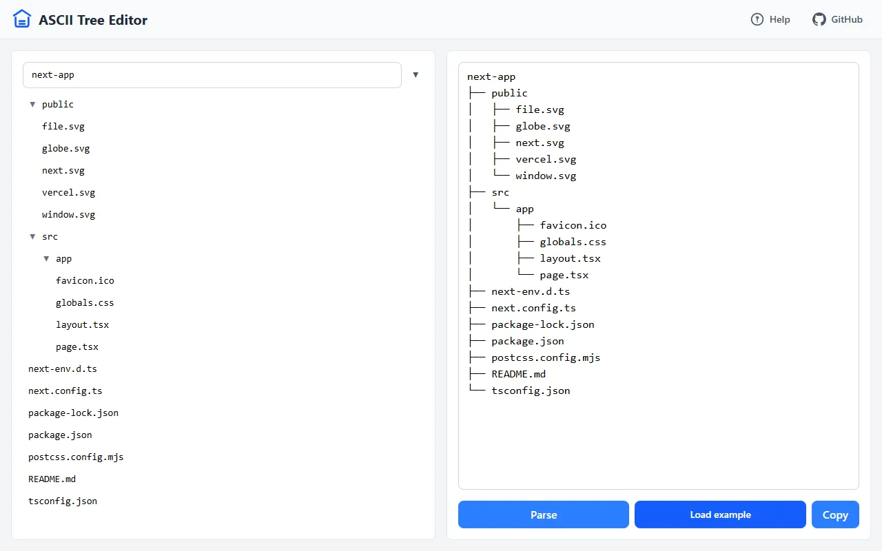The height and width of the screenshot is (551, 882).
Task: Click the src folder name in tree panel
Action: [50, 237]
